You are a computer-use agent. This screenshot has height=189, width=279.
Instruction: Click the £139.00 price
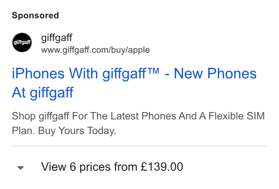point(162,167)
